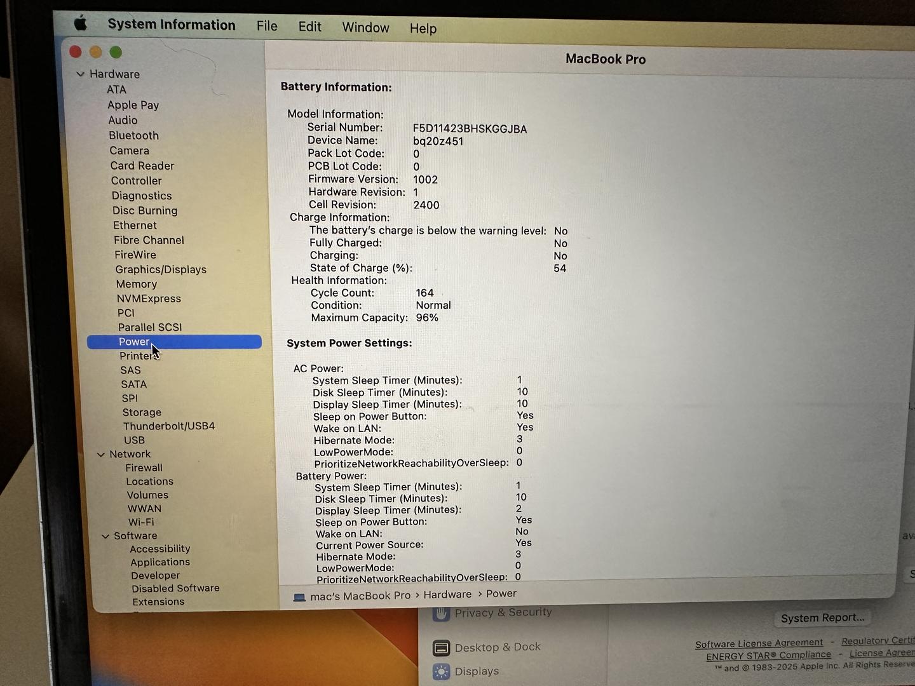Open the Window menu
Image resolution: width=915 pixels, height=686 pixels.
point(365,27)
